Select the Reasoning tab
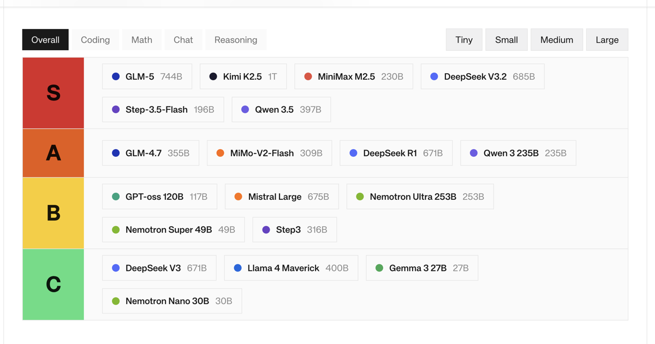 [236, 40]
